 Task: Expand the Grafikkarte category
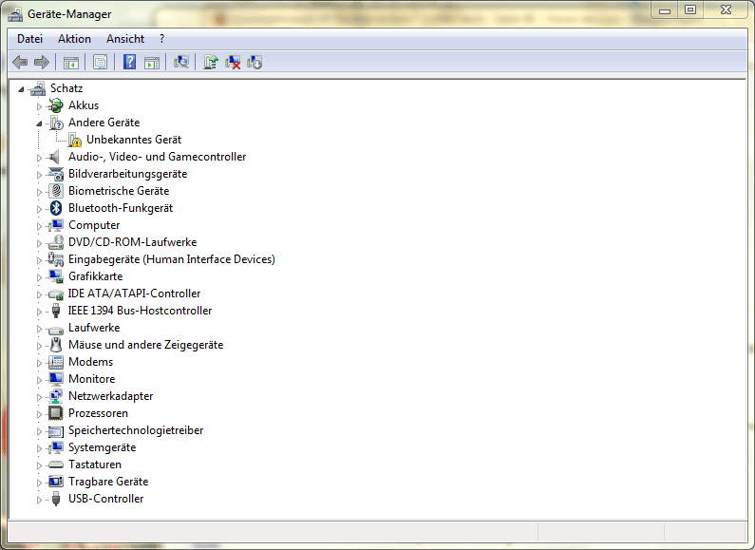pyautogui.click(x=40, y=277)
